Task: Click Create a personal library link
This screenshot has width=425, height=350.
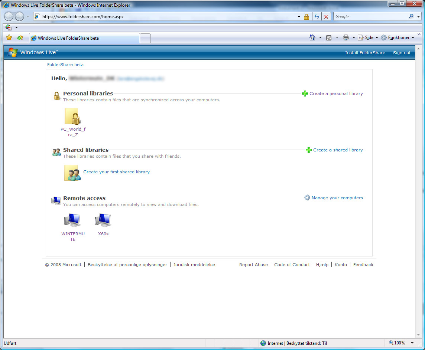Action: pos(336,94)
